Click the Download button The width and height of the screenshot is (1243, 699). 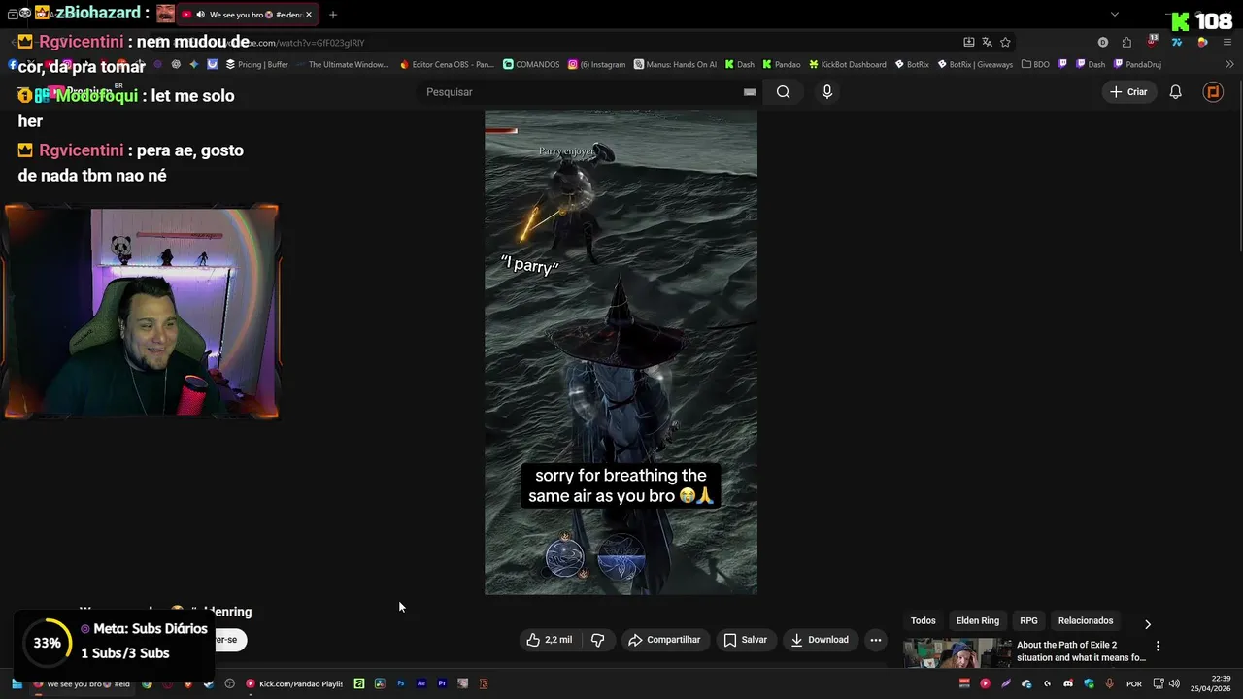pyautogui.click(x=820, y=640)
